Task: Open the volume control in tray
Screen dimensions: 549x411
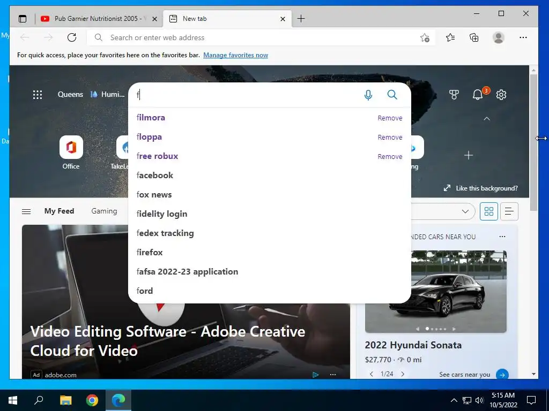Action: point(479,400)
